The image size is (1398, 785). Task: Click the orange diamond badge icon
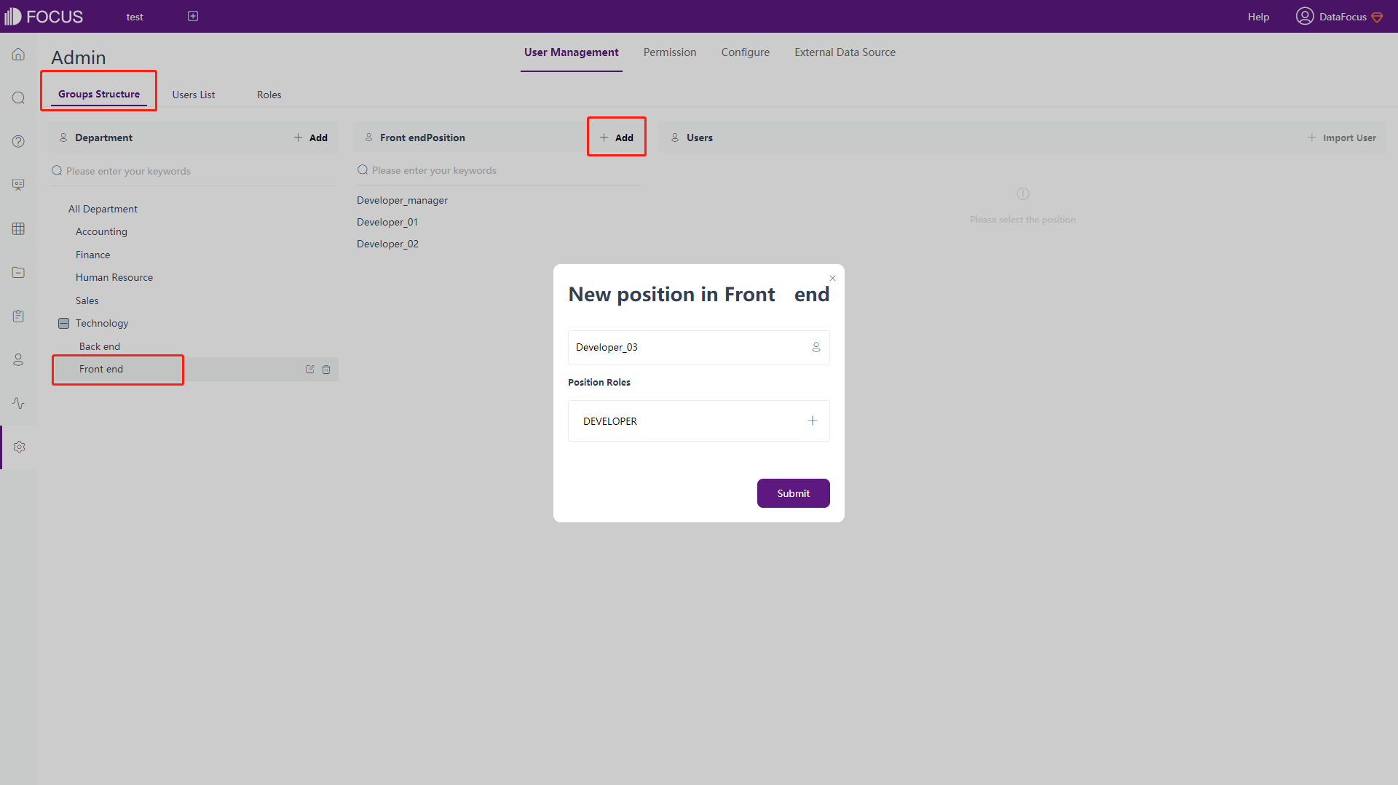point(1377,17)
